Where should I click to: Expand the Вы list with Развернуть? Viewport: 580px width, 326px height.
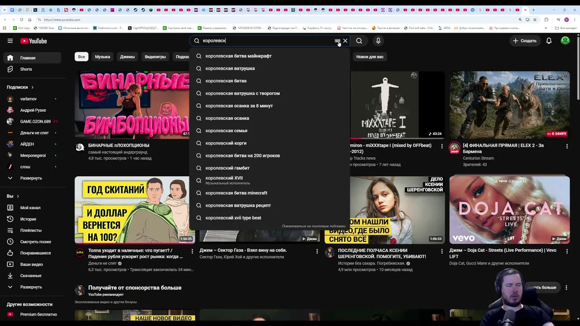click(x=33, y=287)
